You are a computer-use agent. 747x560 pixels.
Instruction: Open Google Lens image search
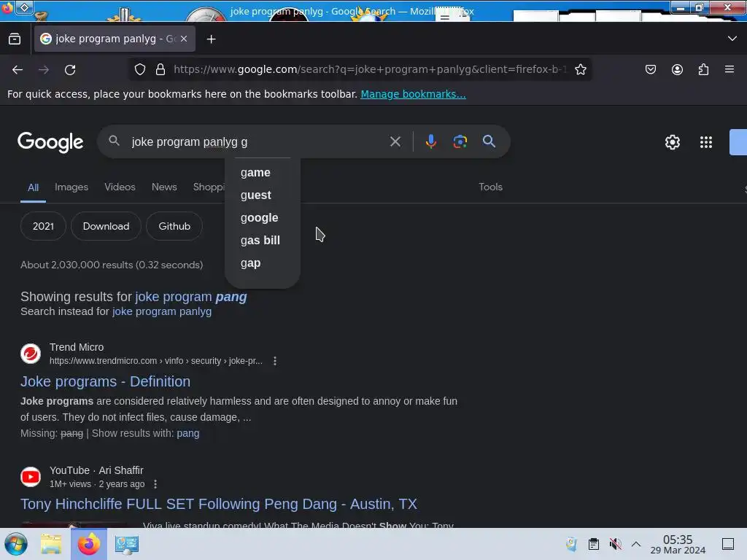[460, 141]
